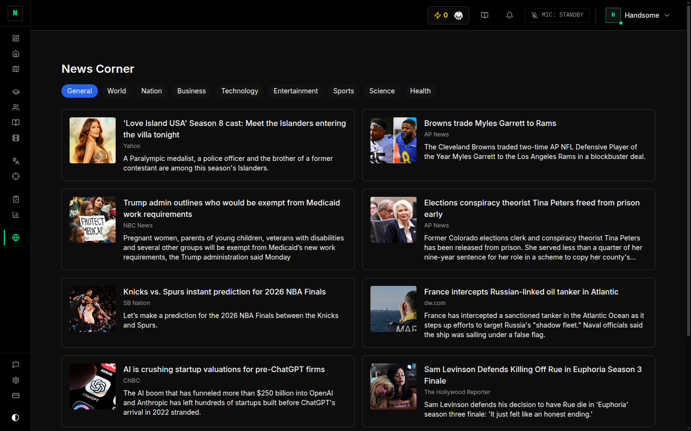Click the green N logo in the sidebar
Screen dimensions: 691x431
click(15, 13)
